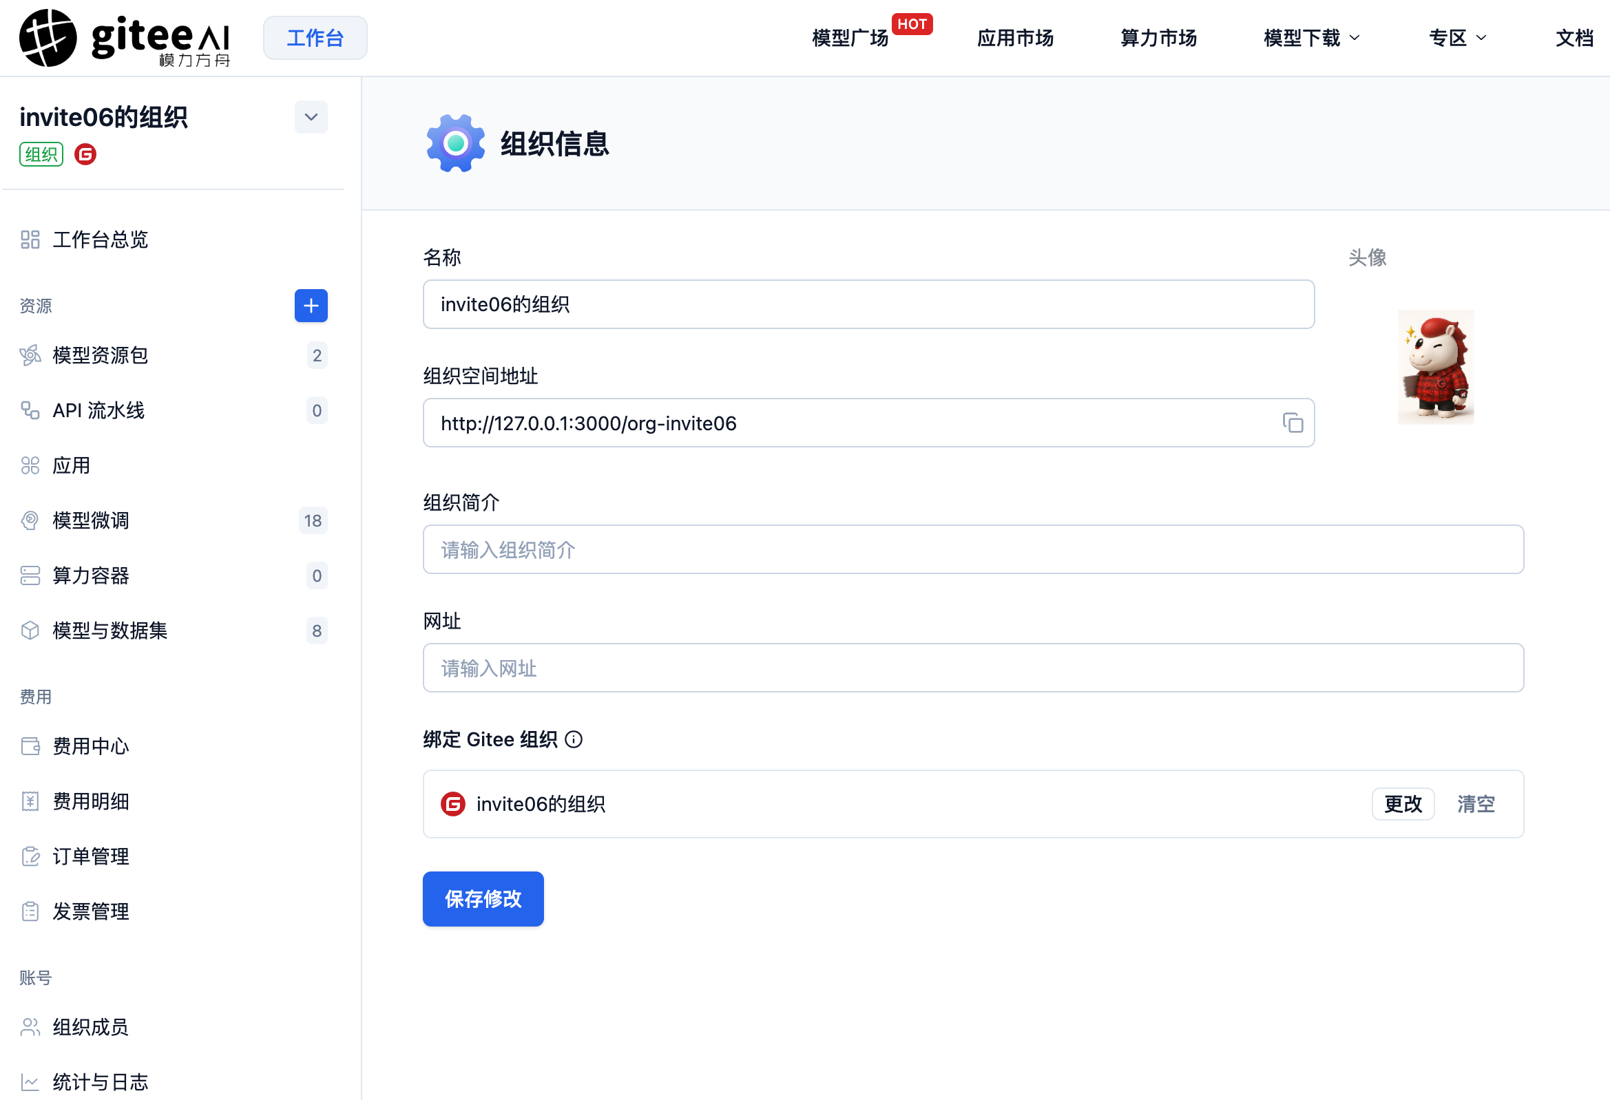
Task: Focus the 名称 input field
Action: click(x=868, y=305)
